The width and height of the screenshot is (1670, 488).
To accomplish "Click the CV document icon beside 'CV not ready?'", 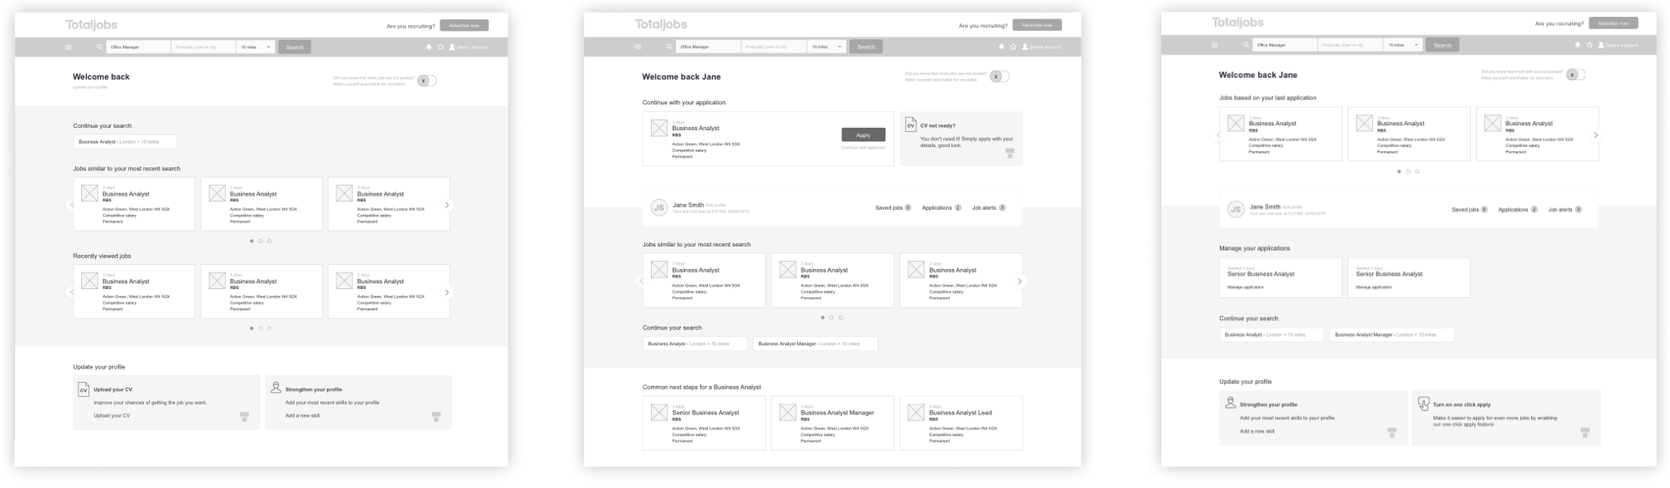I will (x=910, y=125).
